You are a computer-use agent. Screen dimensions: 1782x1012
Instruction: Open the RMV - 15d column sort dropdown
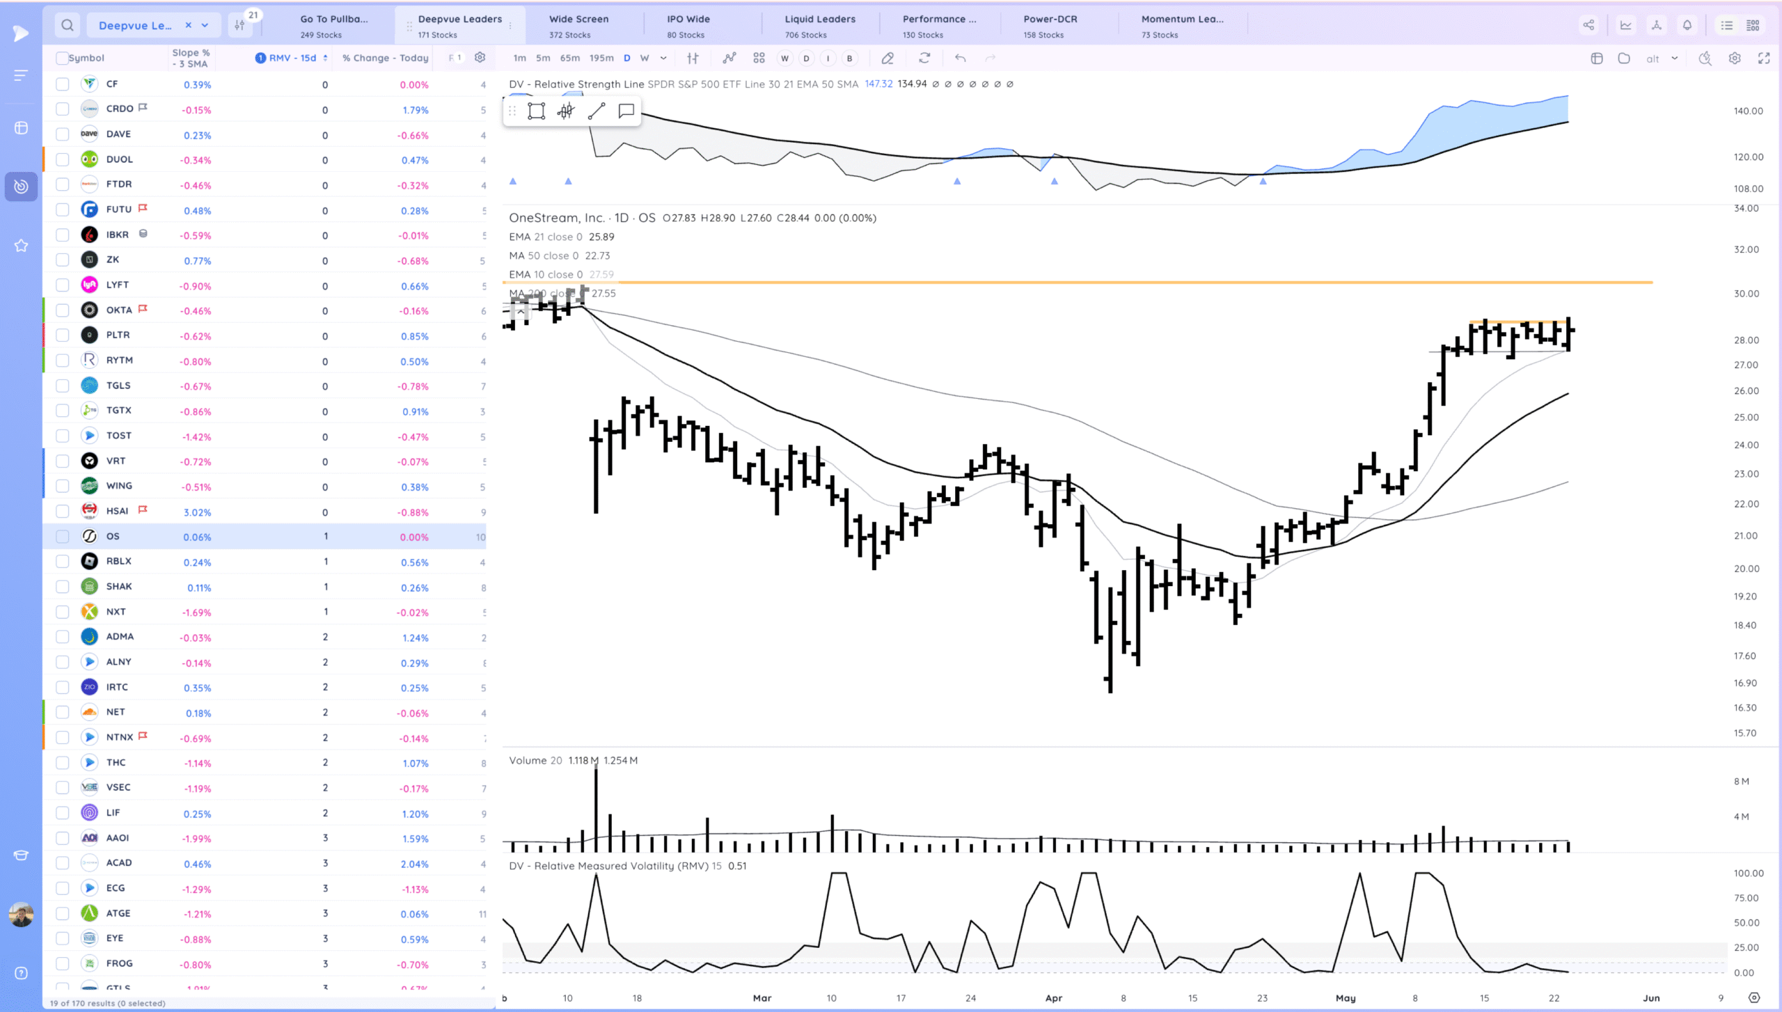(x=326, y=58)
